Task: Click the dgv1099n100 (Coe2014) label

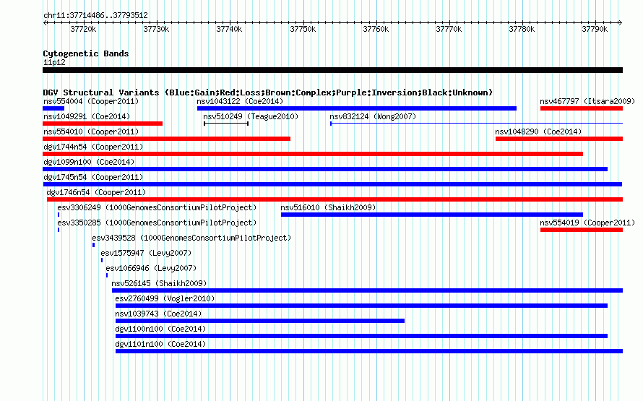Action: 89,162
